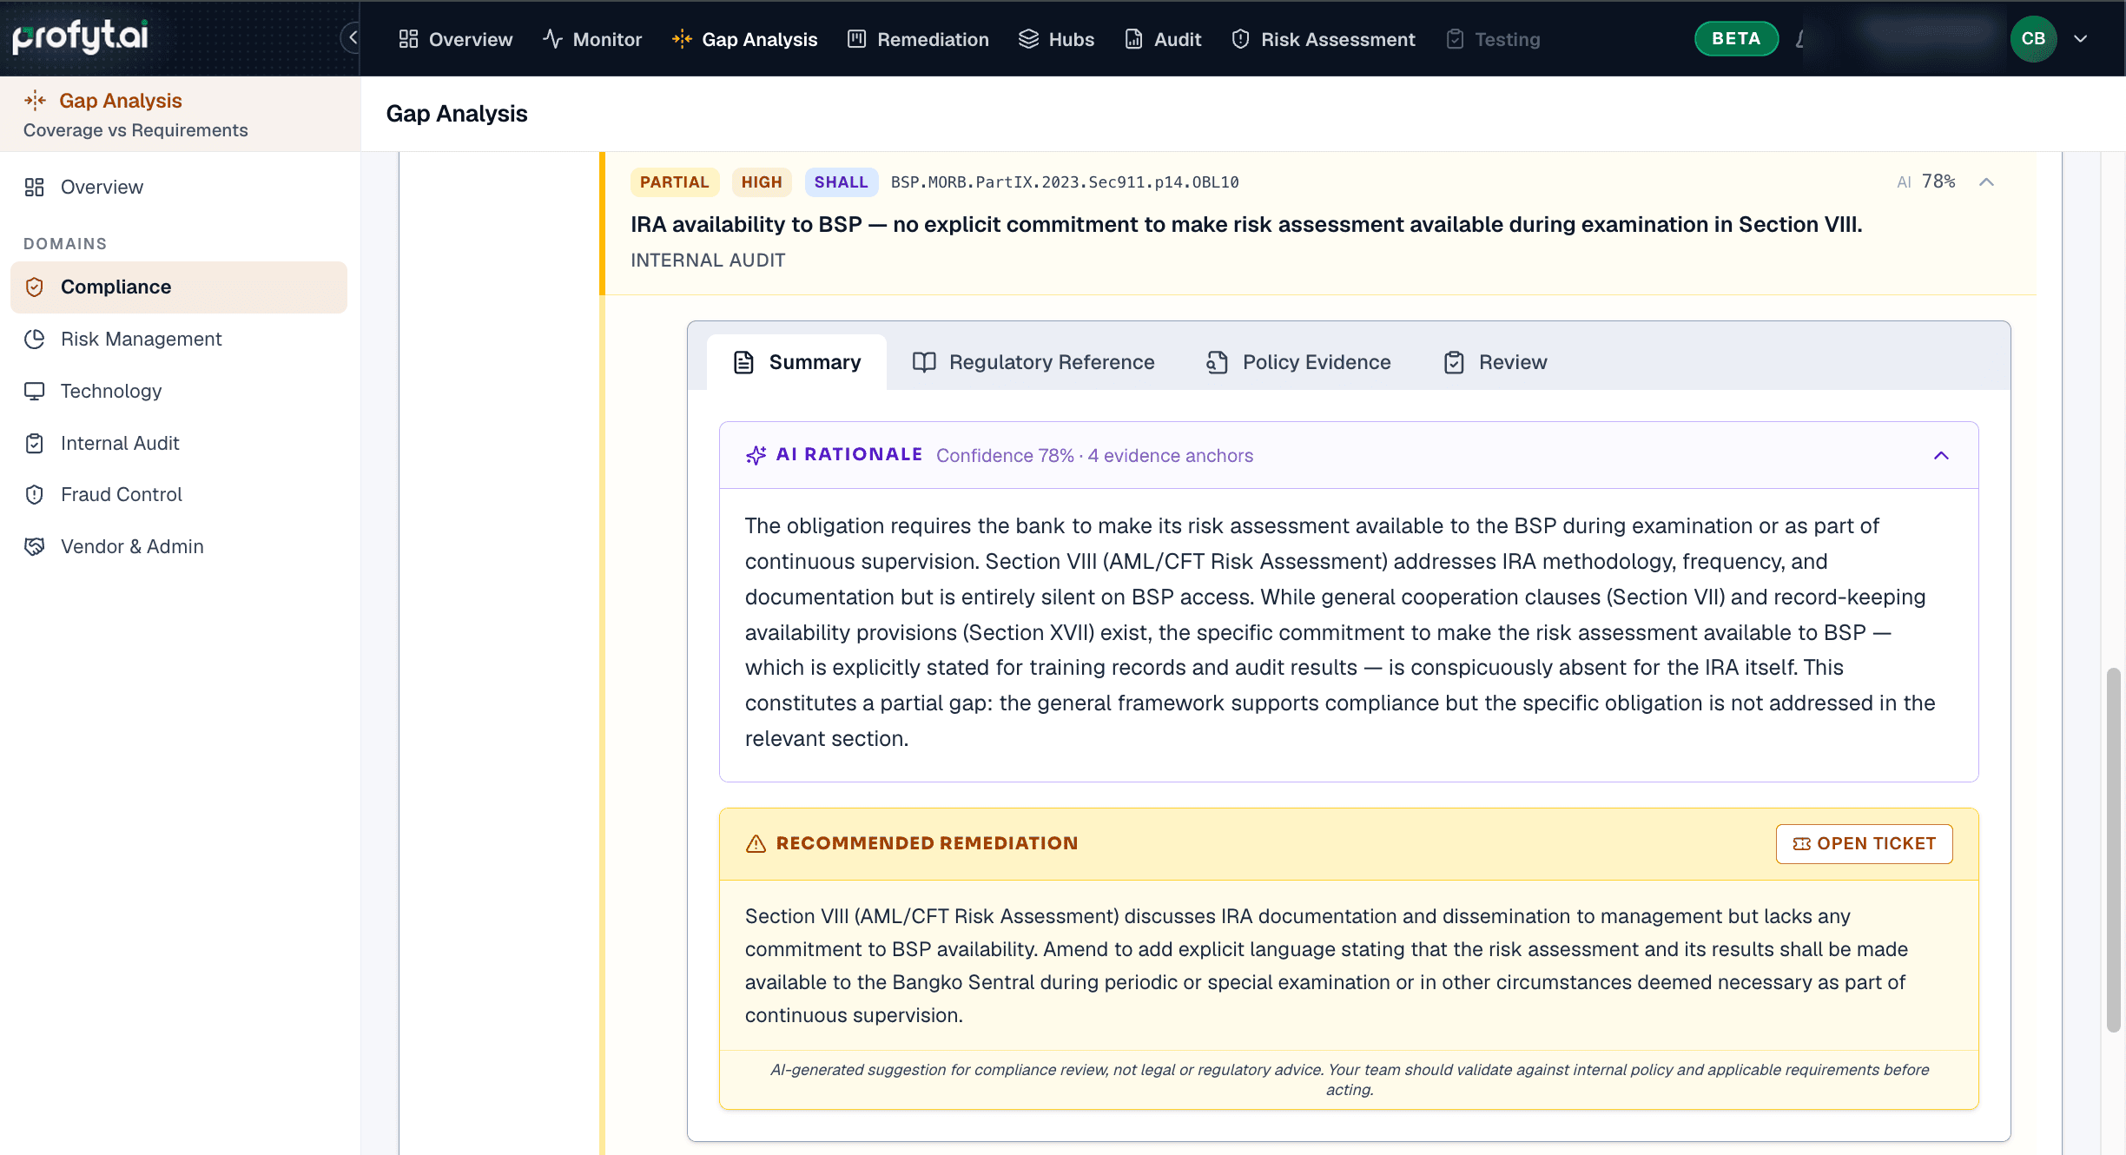Image resolution: width=2126 pixels, height=1155 pixels.
Task: Click 'Confidence 78% · 4 evidence anchors' text
Action: click(1094, 456)
